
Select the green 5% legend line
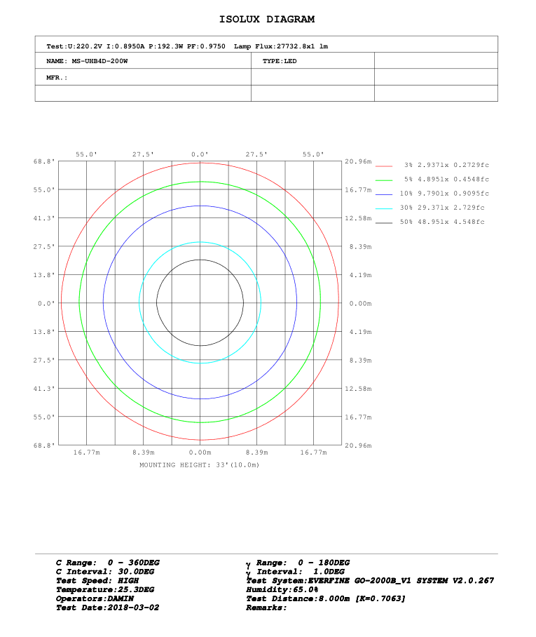tap(384, 180)
